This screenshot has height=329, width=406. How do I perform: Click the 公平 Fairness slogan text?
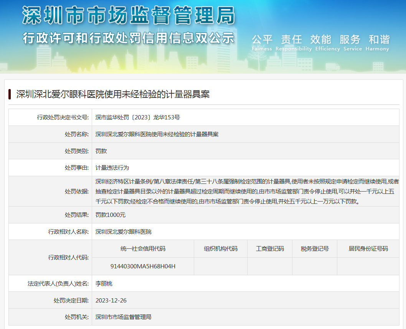point(262,42)
